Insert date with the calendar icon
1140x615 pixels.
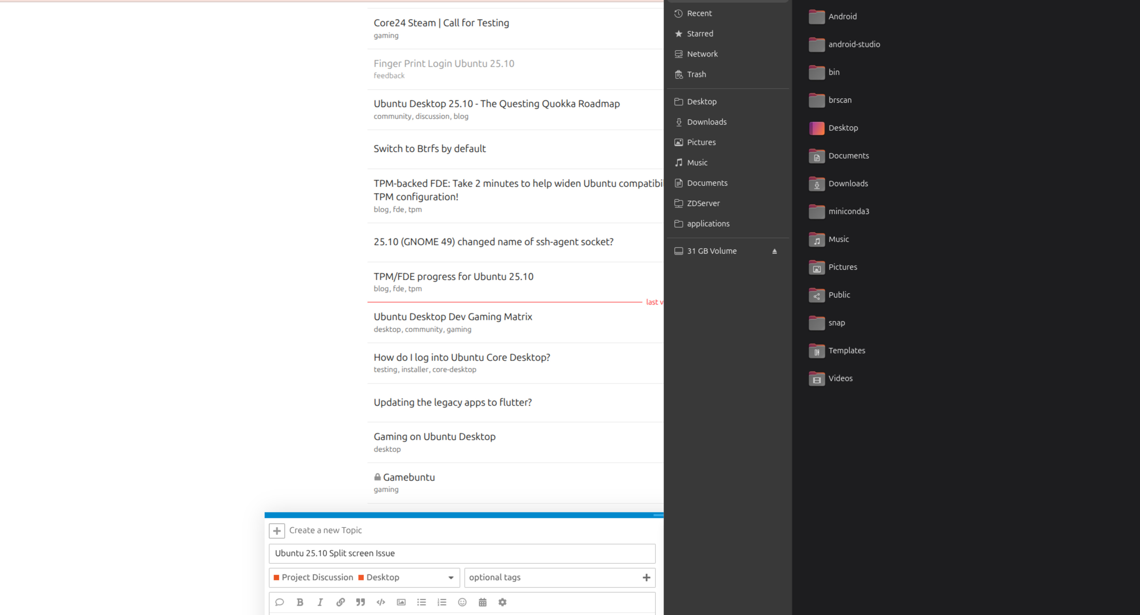(x=482, y=602)
